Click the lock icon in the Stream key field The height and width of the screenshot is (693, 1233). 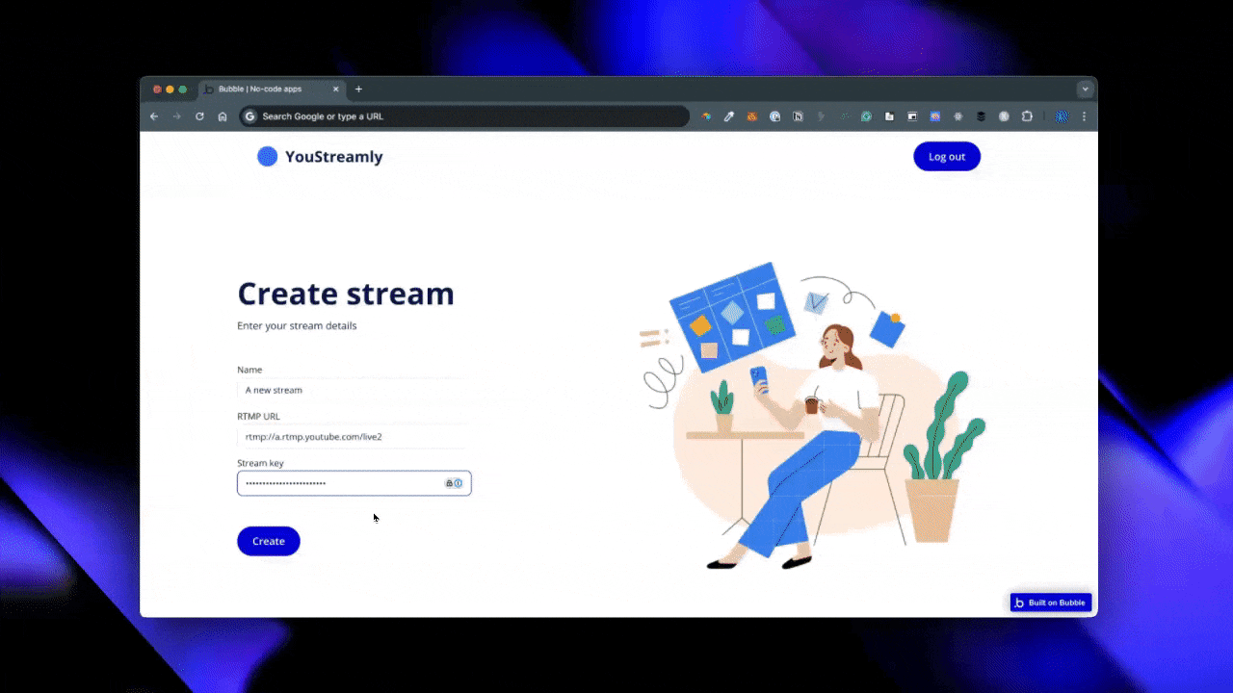pos(449,483)
